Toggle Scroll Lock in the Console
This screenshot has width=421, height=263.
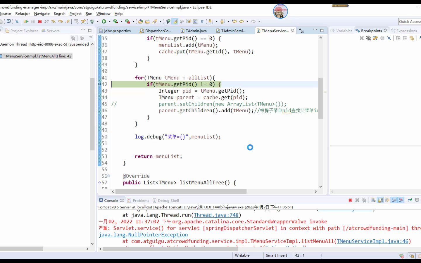[x=380, y=200]
